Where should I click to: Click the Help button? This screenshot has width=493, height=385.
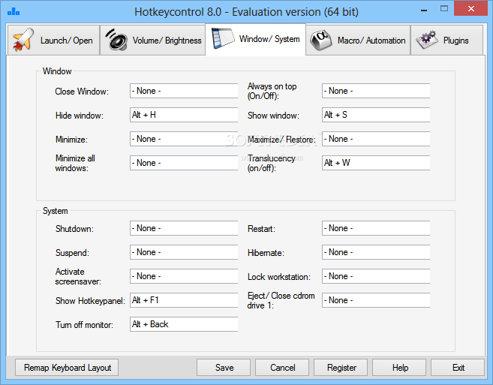399,368
